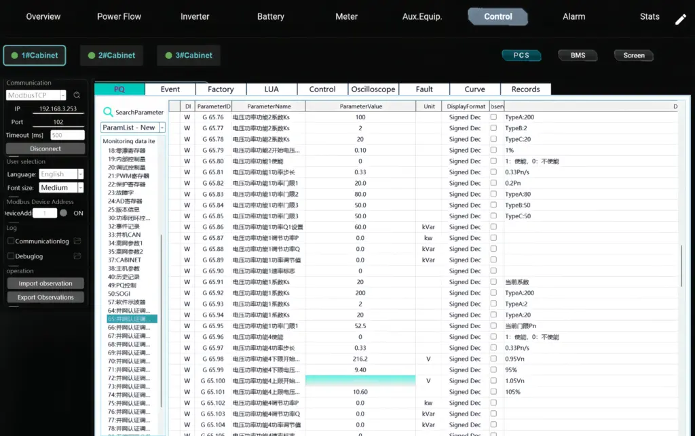
Task: Click the search icon beside ModbusTCP
Action: pyautogui.click(x=77, y=96)
